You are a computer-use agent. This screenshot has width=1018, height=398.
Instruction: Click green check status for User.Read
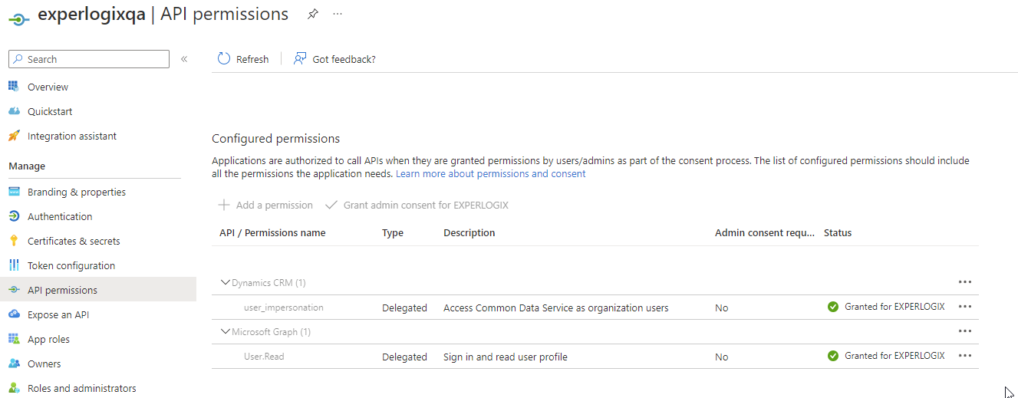[833, 356]
